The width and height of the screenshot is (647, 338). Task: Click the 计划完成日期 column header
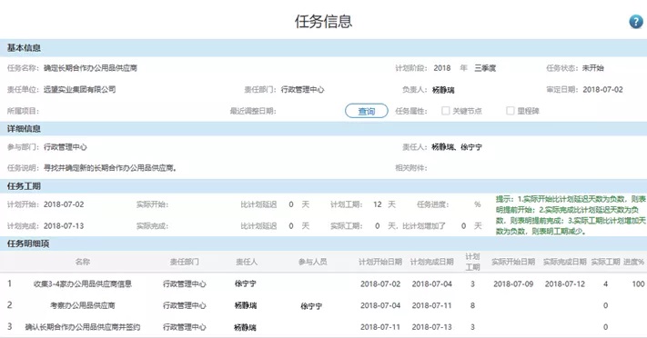[x=431, y=262]
